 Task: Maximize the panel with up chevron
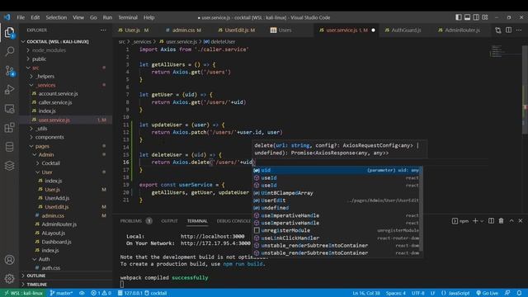click(511, 220)
